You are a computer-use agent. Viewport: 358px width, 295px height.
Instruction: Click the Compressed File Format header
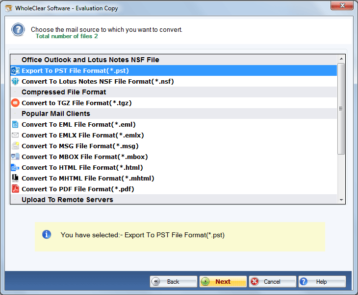click(x=174, y=92)
